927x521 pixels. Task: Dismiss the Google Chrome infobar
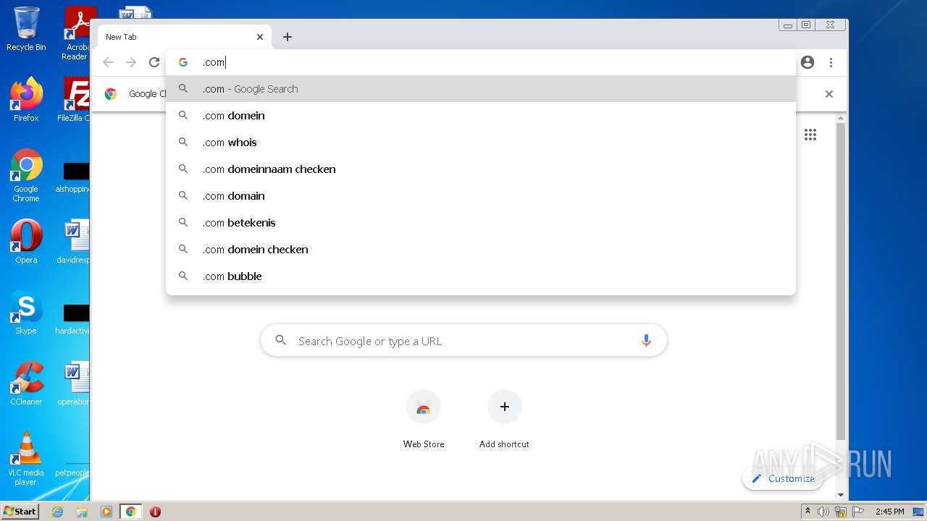pos(829,94)
